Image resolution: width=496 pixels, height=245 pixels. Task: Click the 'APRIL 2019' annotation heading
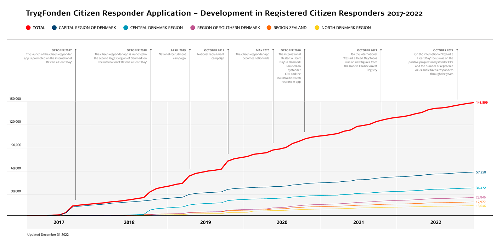coord(178,50)
